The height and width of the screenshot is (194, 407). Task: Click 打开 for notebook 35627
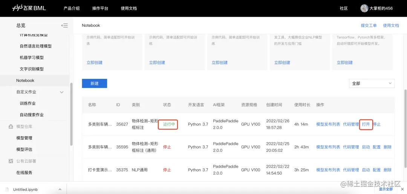coord(366,124)
